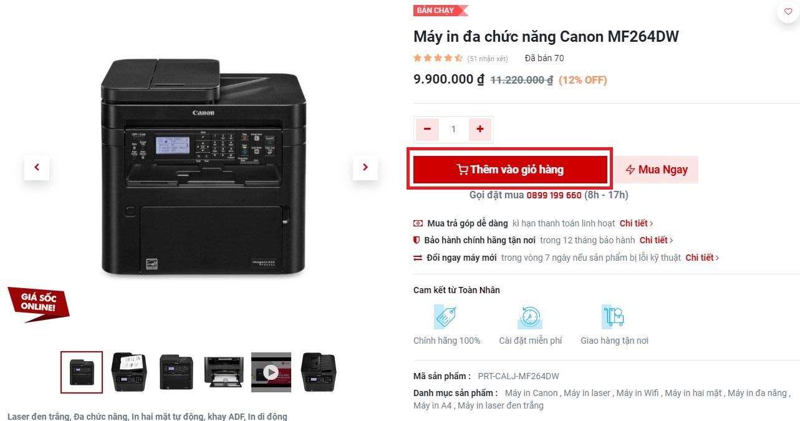Viewport: 800px width, 421px height.
Task: Select the printer thumbnail with paper sheet
Action: click(x=129, y=372)
